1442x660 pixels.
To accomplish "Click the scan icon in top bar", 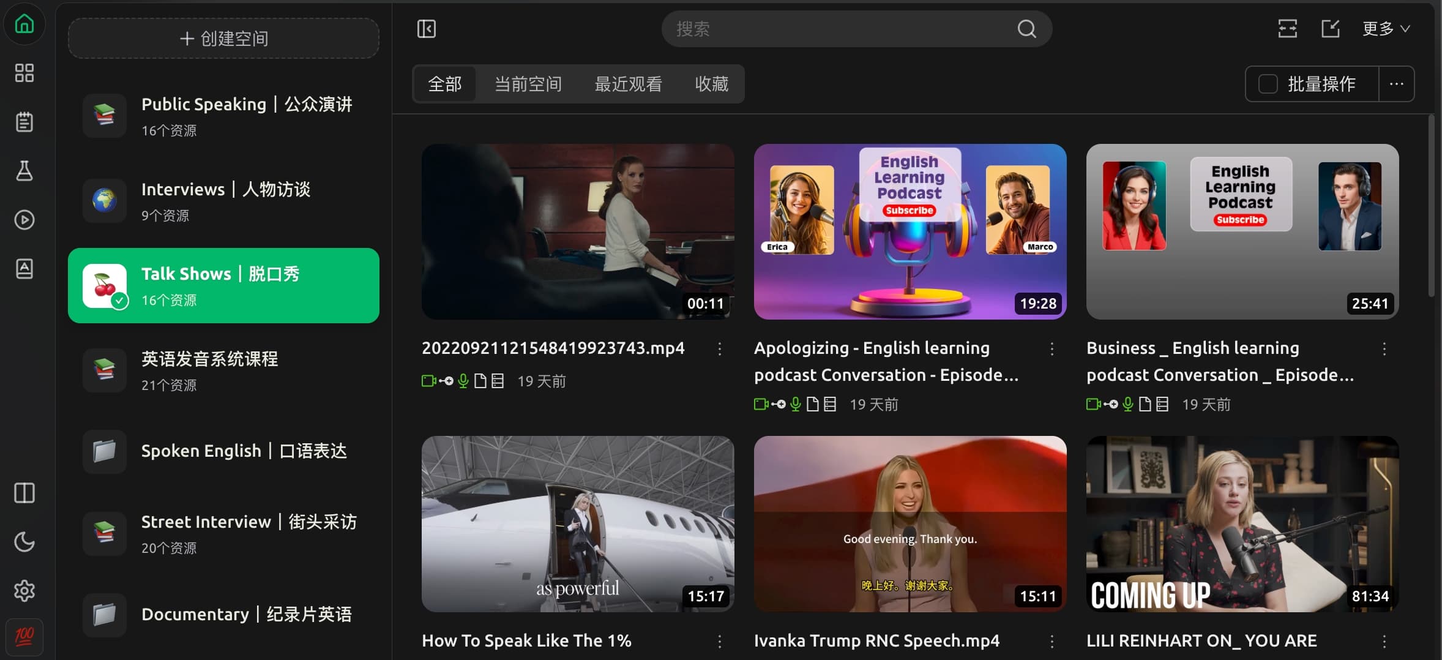I will [1287, 29].
